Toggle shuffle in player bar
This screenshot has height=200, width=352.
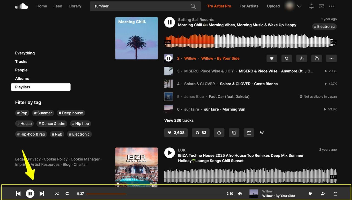57,194
